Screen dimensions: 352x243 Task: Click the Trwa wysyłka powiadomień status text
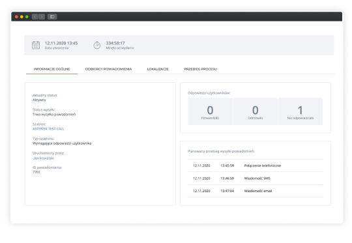tap(54, 115)
